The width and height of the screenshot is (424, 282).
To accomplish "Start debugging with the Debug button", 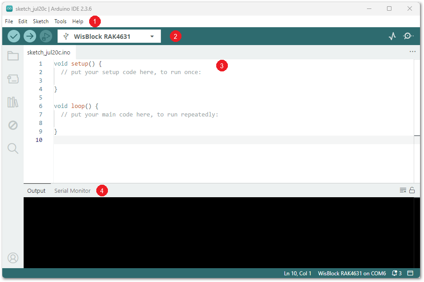I will pyautogui.click(x=45, y=36).
